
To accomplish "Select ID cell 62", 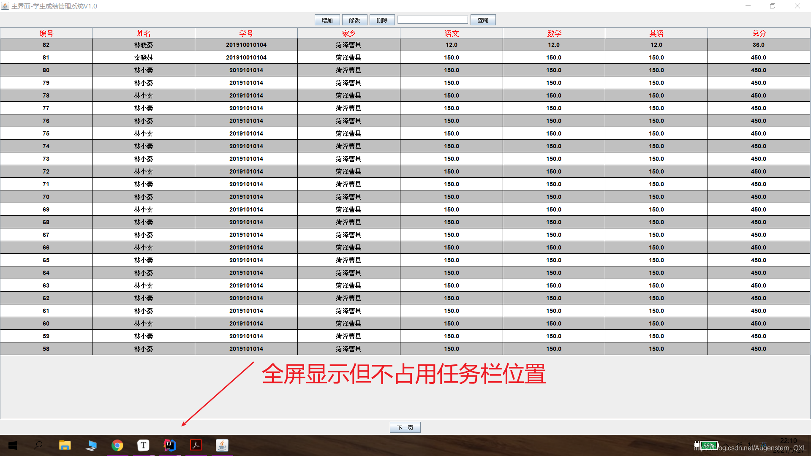I will 46,298.
